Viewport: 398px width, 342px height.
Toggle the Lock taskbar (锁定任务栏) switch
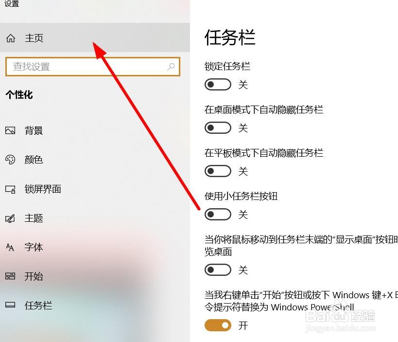218,84
